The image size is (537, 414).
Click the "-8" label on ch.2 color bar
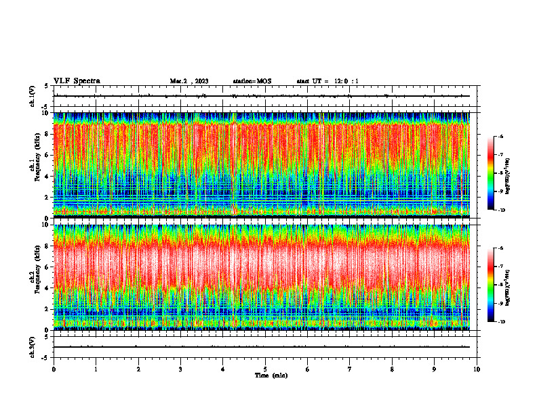pyautogui.click(x=500, y=285)
